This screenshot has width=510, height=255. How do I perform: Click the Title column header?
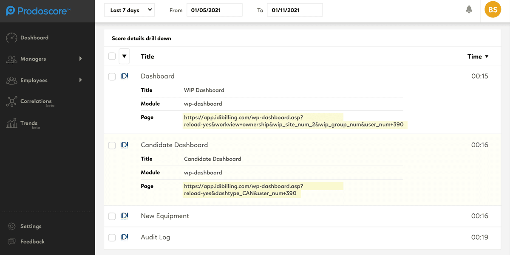[147, 56]
